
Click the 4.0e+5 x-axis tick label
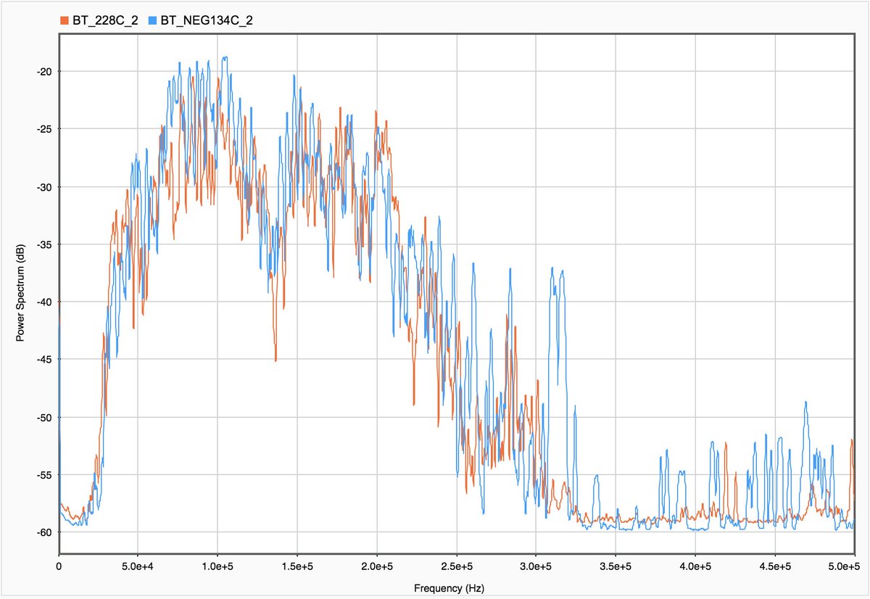point(695,565)
